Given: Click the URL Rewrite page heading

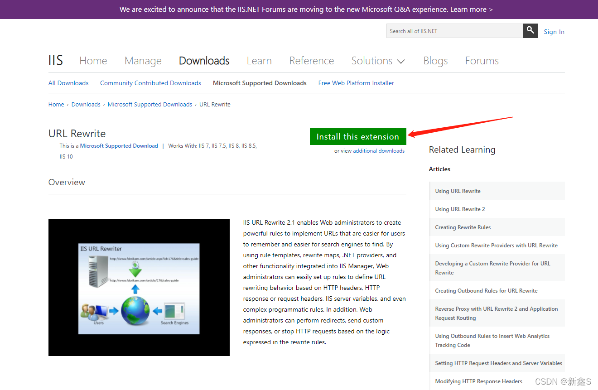Looking at the screenshot, I should (x=77, y=134).
